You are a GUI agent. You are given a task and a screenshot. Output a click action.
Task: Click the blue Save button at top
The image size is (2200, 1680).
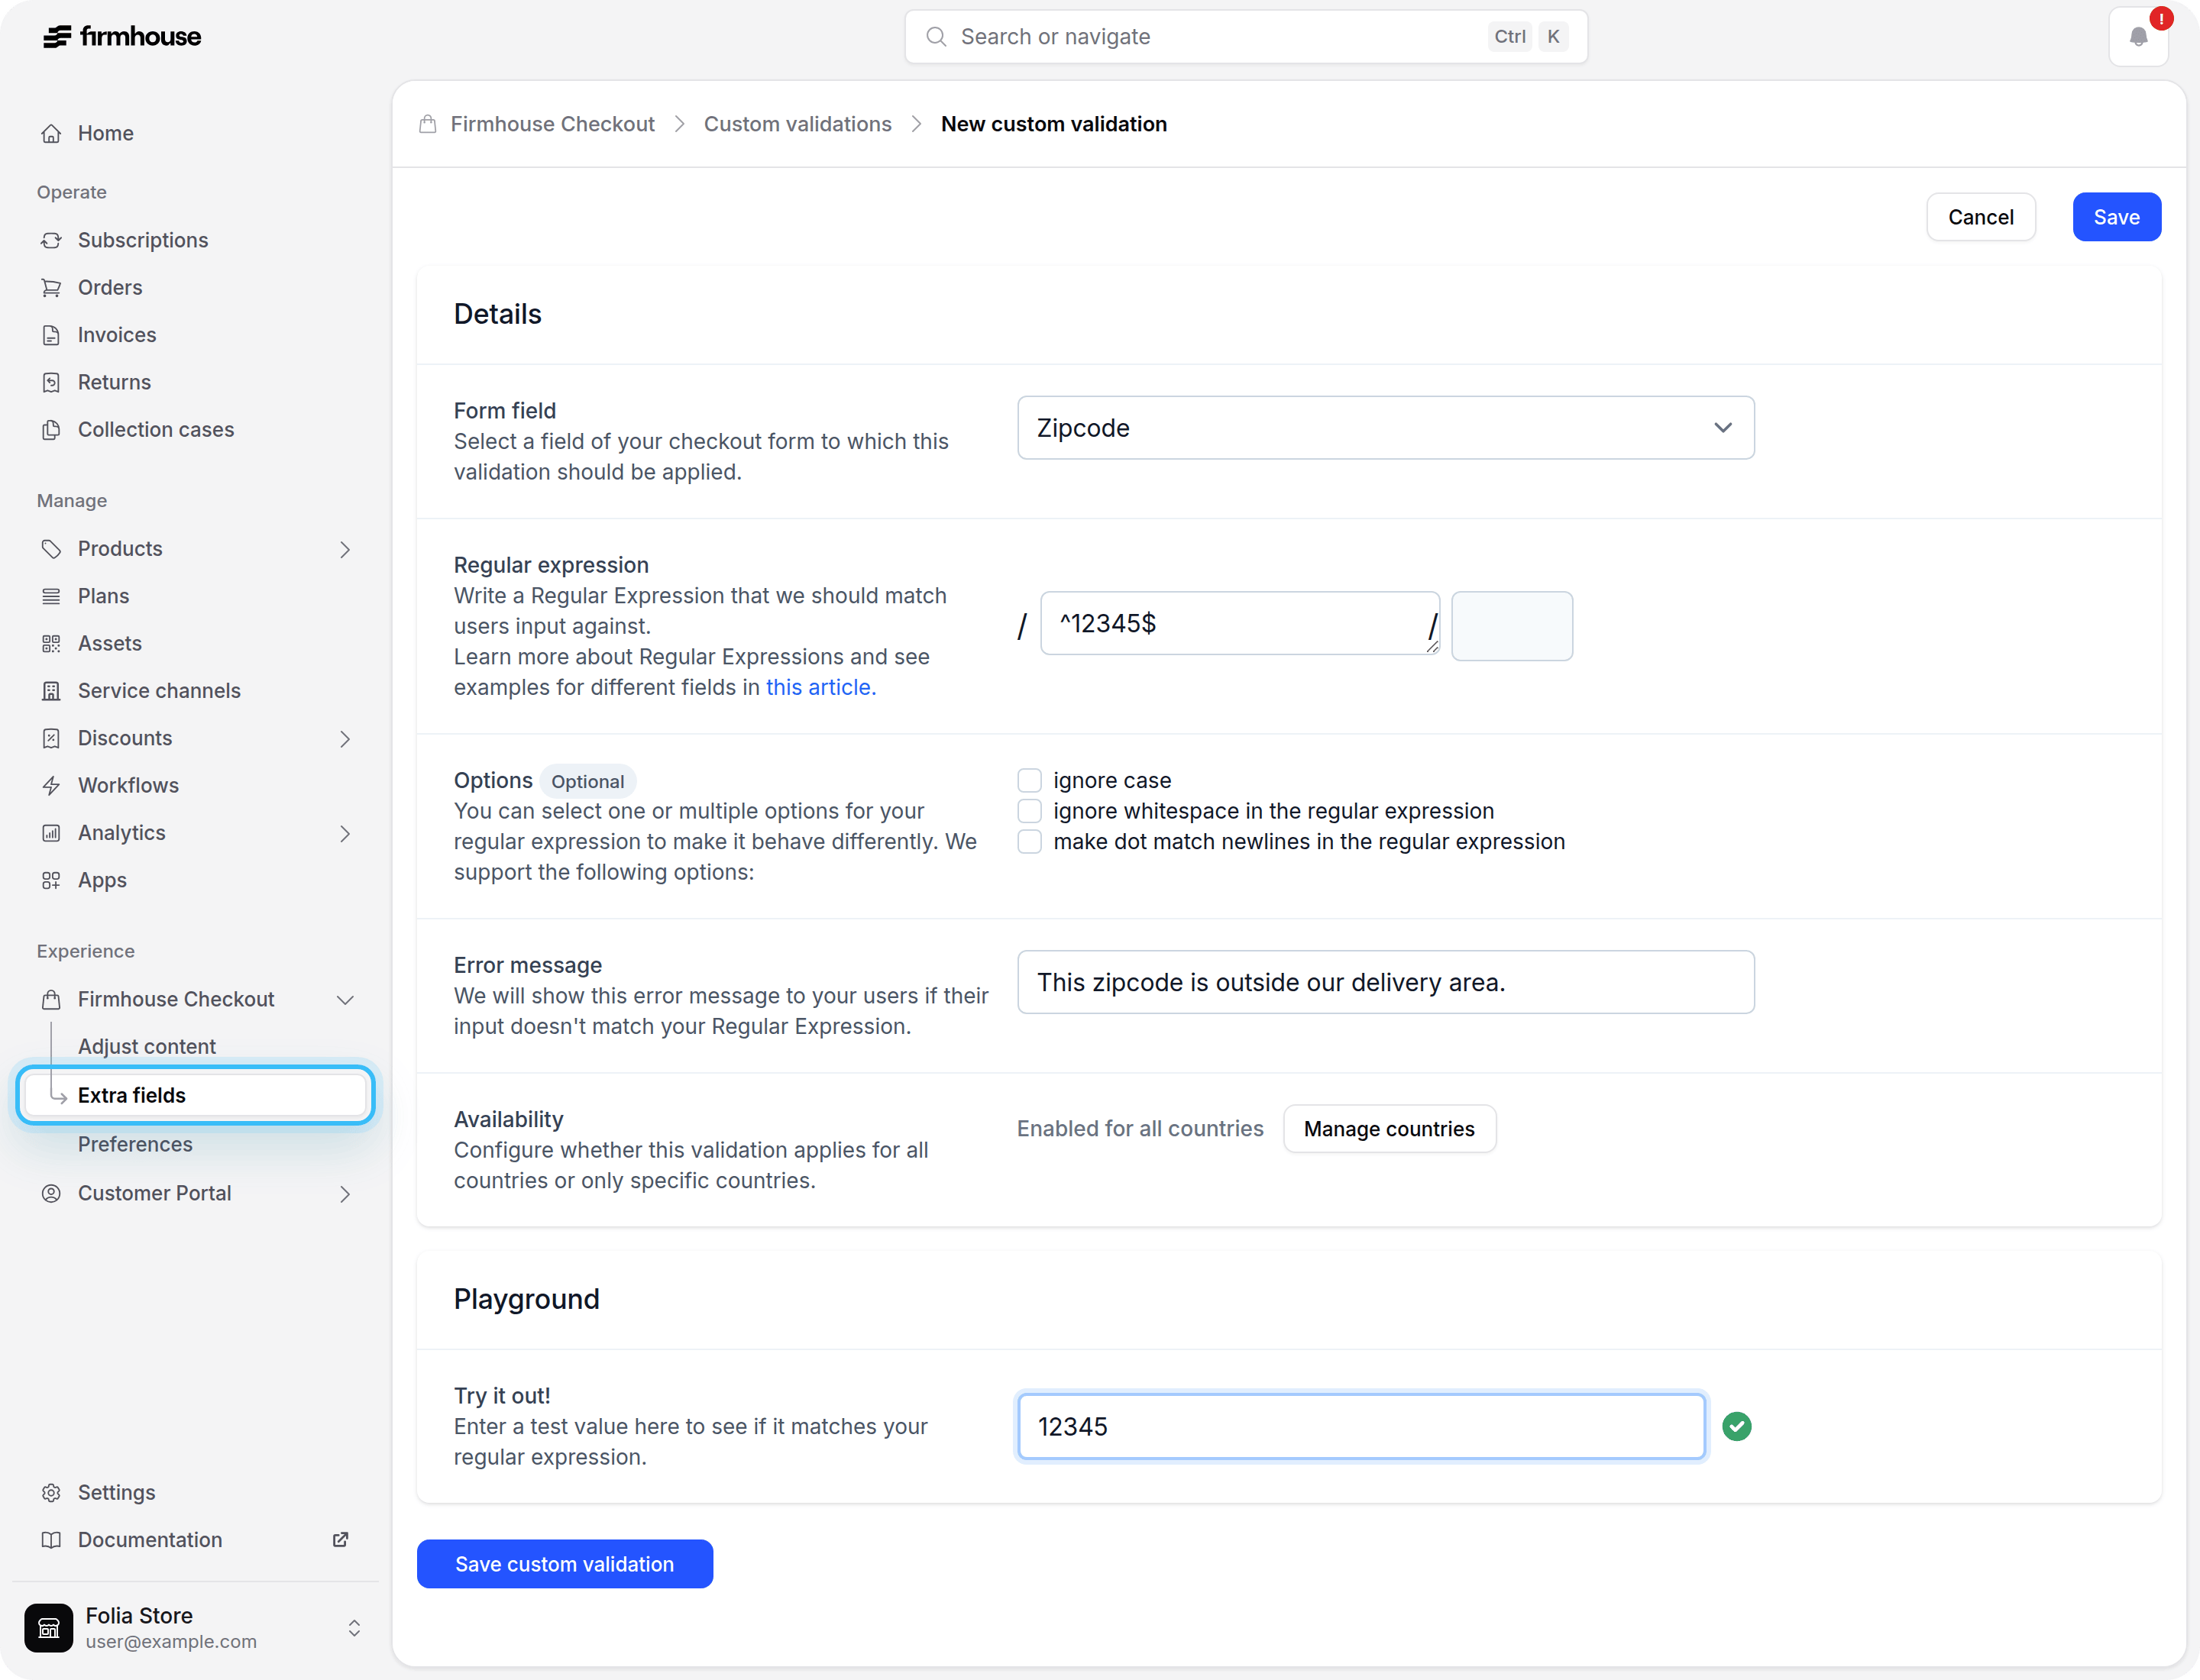[2116, 217]
